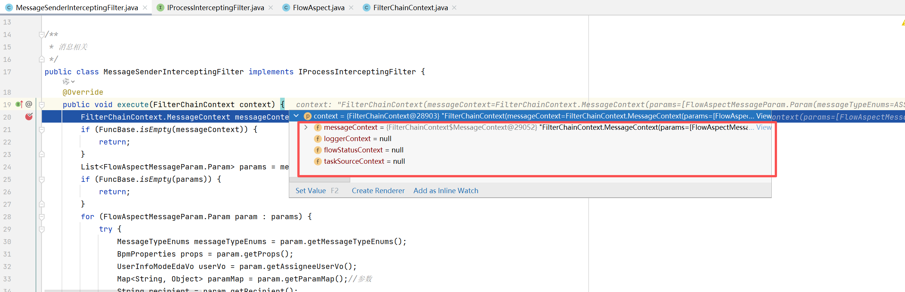Collapse the Javadoc comment fold on line 14
The height and width of the screenshot is (292, 905).
42,35
